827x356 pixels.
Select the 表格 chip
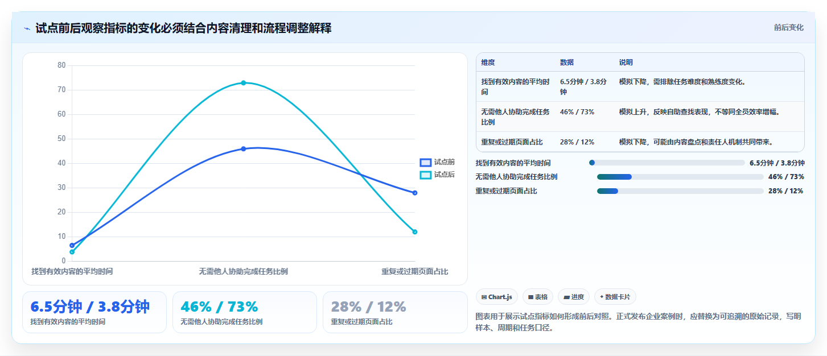[x=538, y=297]
